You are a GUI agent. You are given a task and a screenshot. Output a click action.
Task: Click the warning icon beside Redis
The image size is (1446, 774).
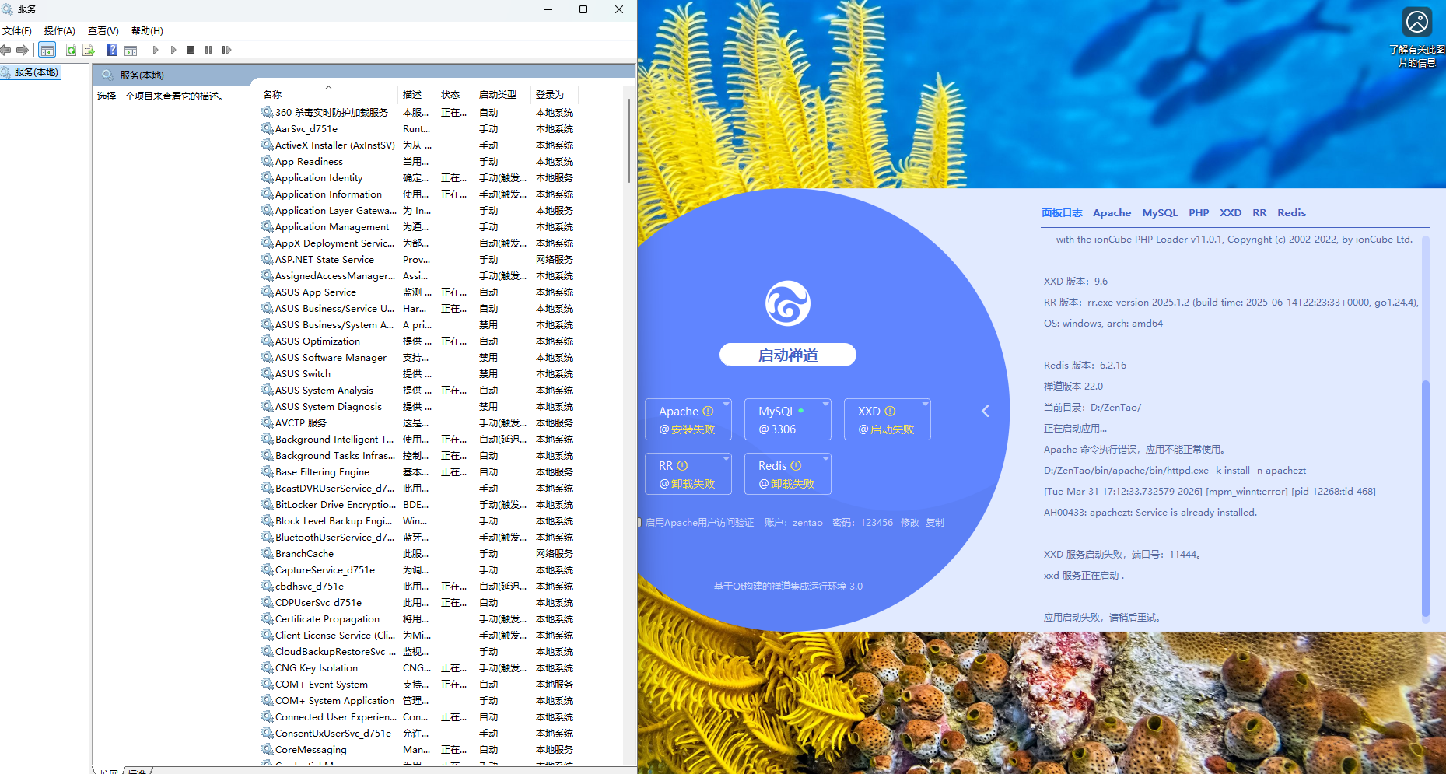click(796, 465)
